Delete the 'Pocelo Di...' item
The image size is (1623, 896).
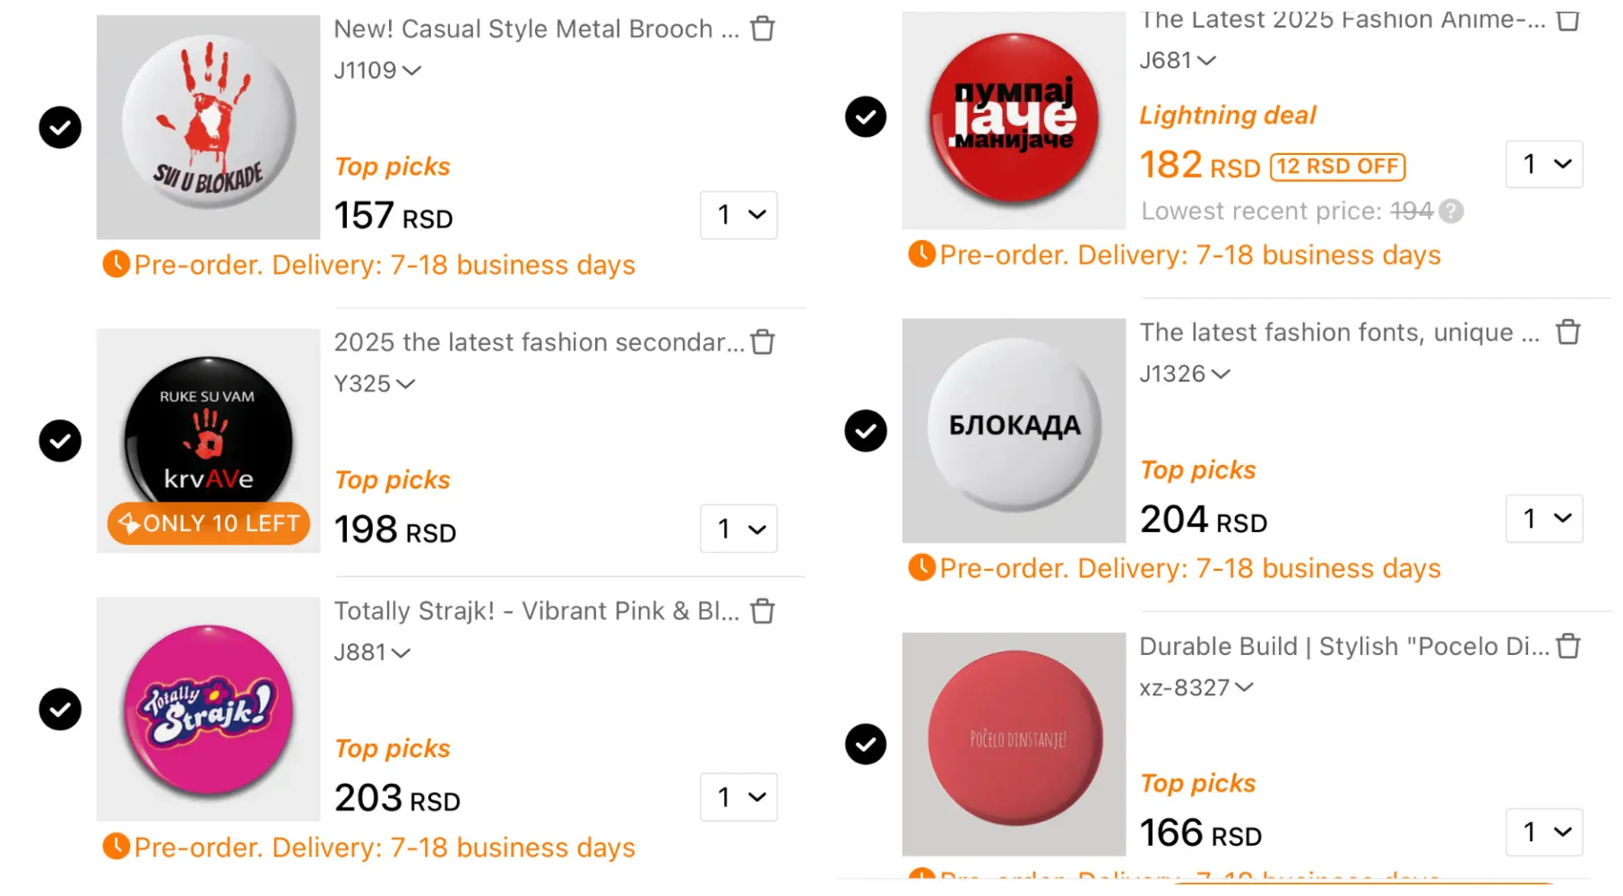[x=1568, y=645]
